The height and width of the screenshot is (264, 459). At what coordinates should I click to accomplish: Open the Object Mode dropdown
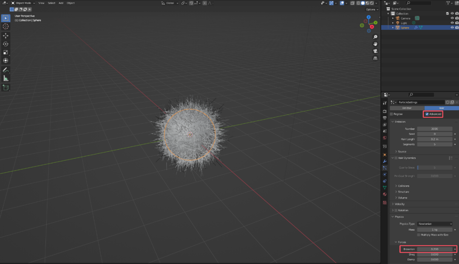pos(23,3)
